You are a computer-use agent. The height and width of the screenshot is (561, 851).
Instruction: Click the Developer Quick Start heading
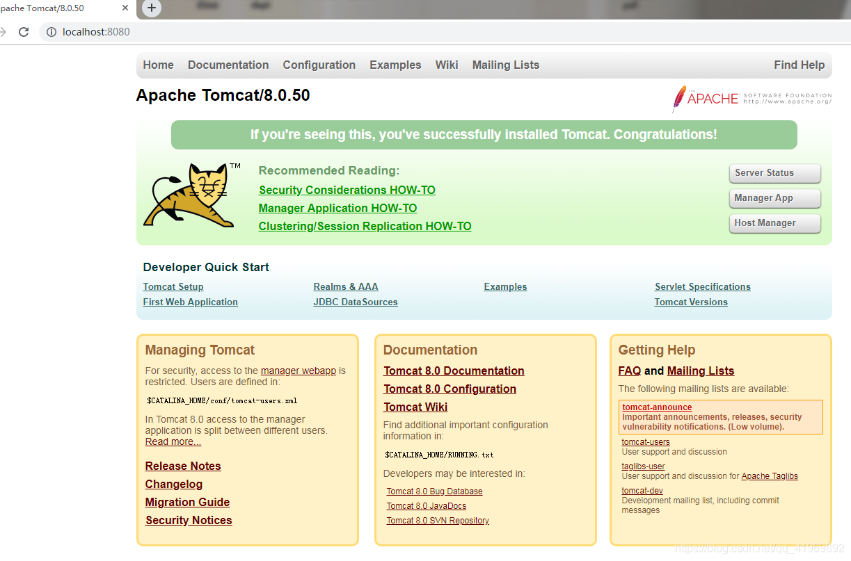(x=206, y=267)
